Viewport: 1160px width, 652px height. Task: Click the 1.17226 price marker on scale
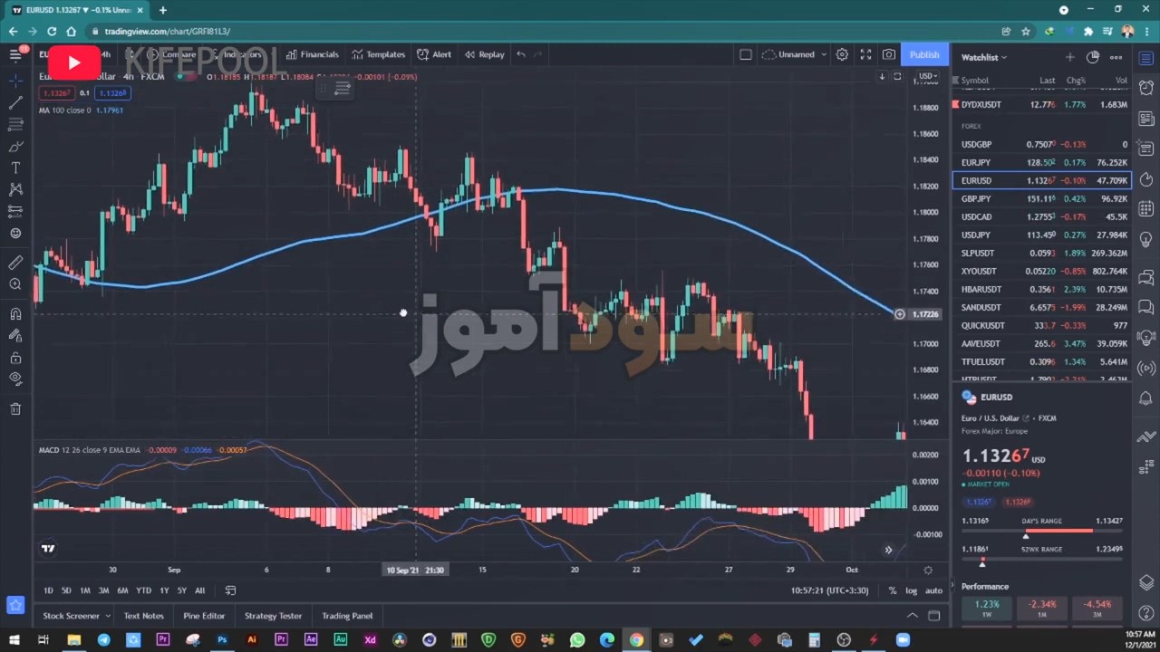(924, 314)
